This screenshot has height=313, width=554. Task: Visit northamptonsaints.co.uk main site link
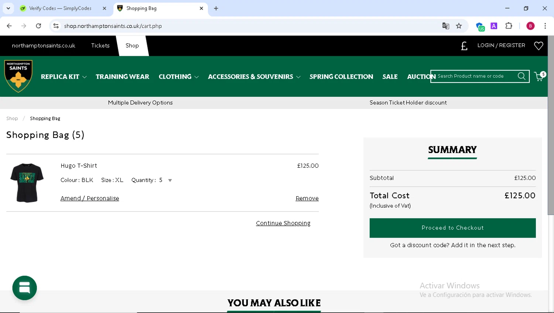44,45
